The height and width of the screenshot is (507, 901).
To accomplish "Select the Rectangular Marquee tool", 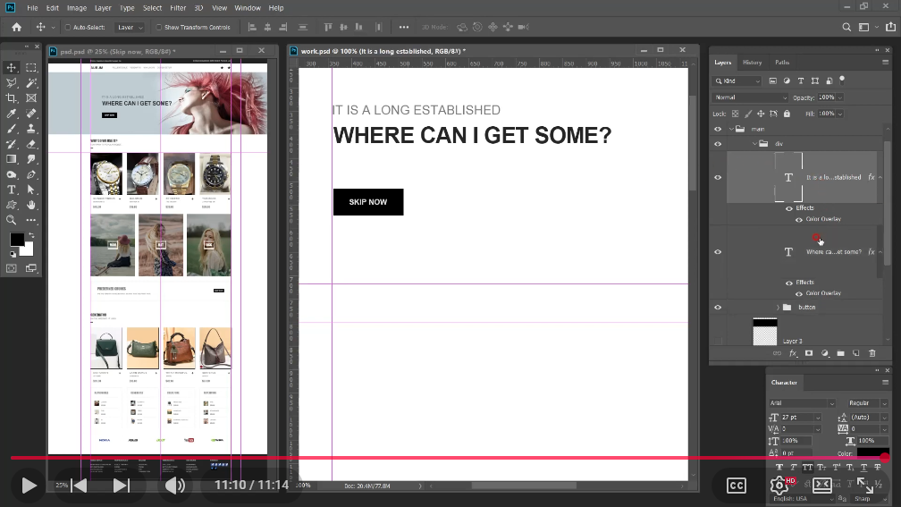I will click(31, 68).
